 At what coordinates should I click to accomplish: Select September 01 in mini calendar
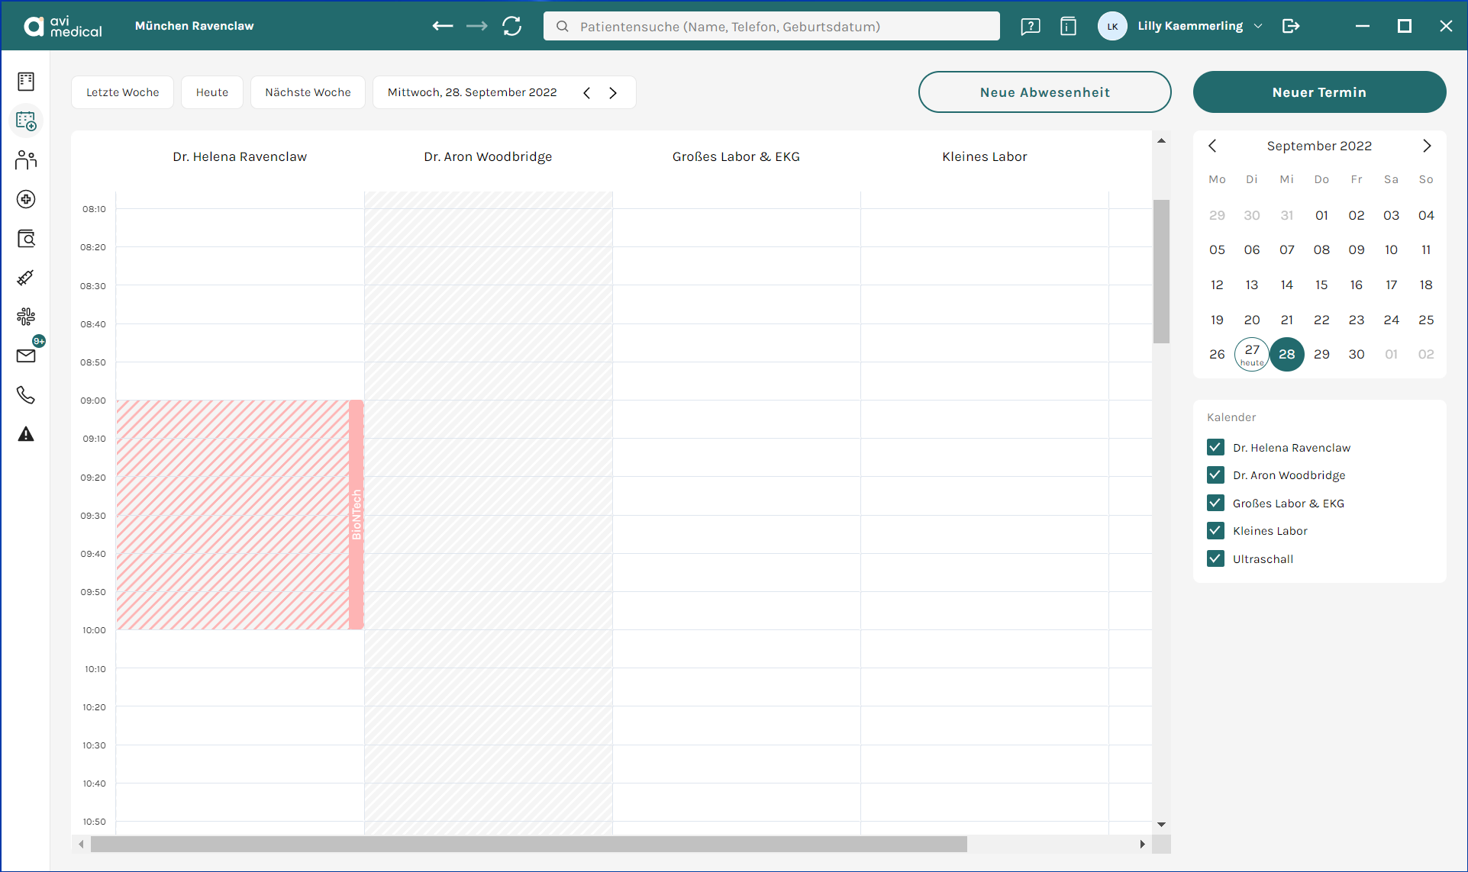1321,215
